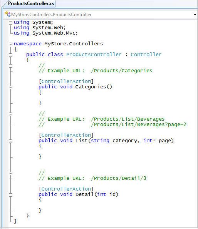Click inside the empty Categories method body

pyautogui.click(x=59, y=98)
